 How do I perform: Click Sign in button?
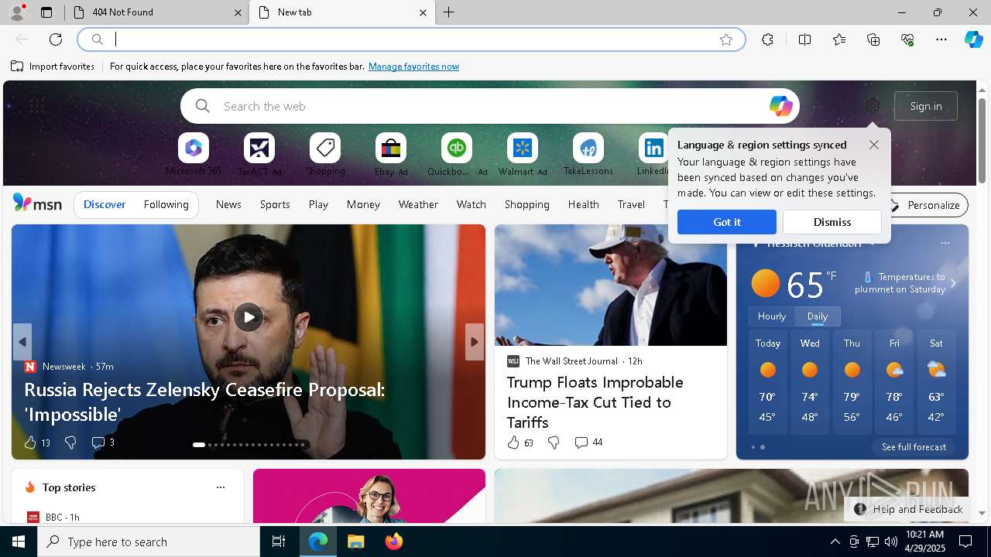coord(926,106)
